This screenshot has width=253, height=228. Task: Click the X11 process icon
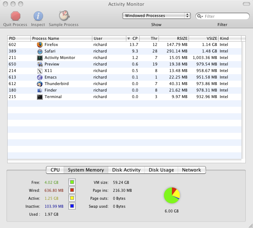(x=40, y=71)
